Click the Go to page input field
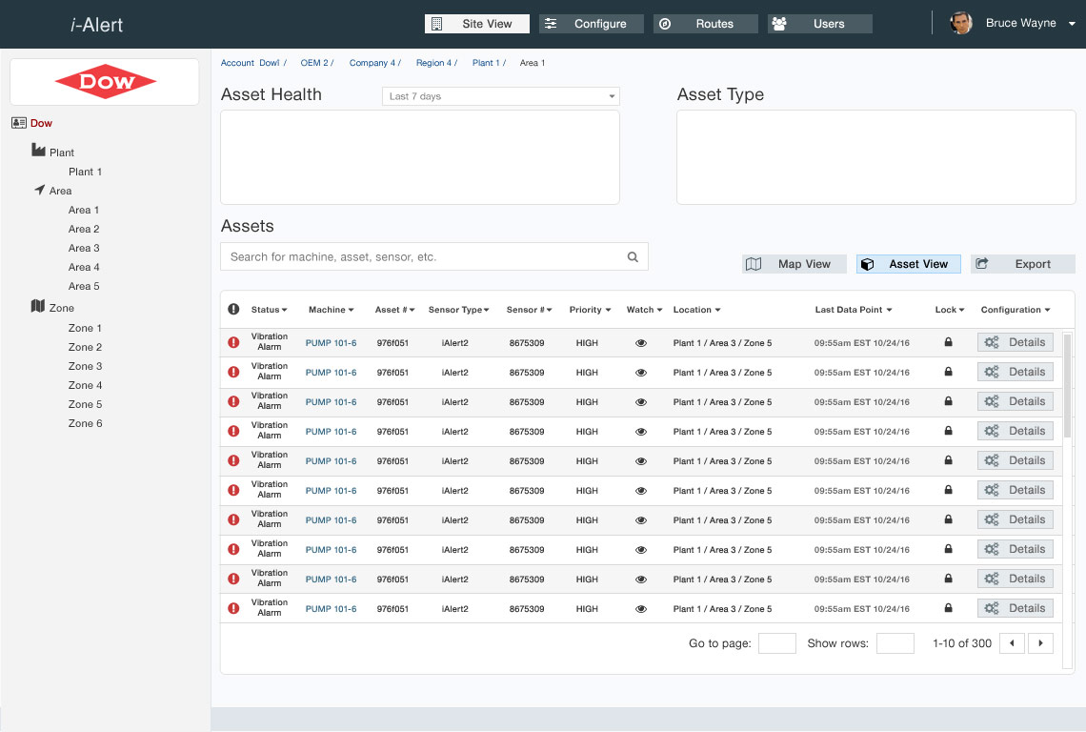 point(776,643)
